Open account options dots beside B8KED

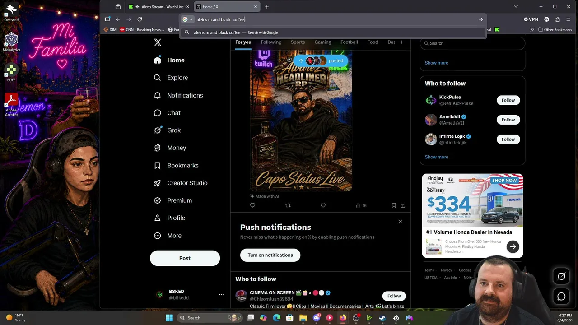221,295
